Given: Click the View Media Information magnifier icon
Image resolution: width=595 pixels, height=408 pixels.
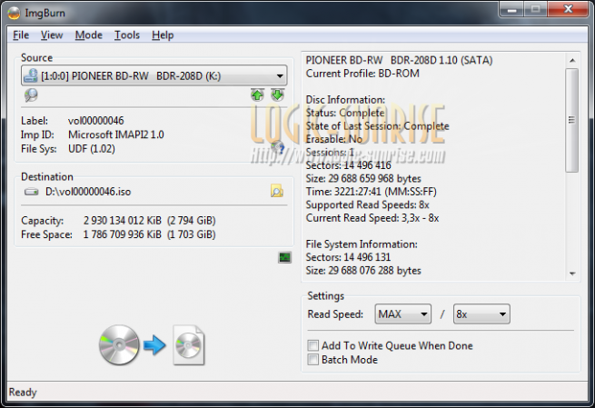Looking at the screenshot, I should point(31,95).
